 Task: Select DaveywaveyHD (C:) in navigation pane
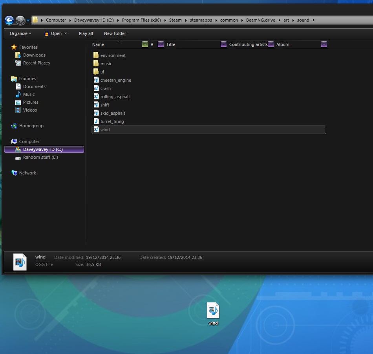[x=44, y=149]
